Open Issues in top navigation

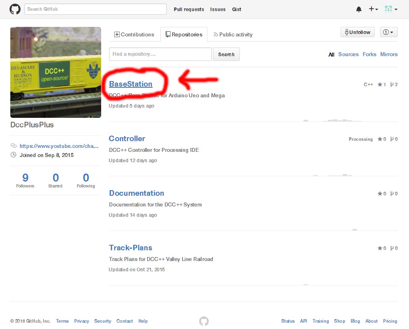[218, 9]
